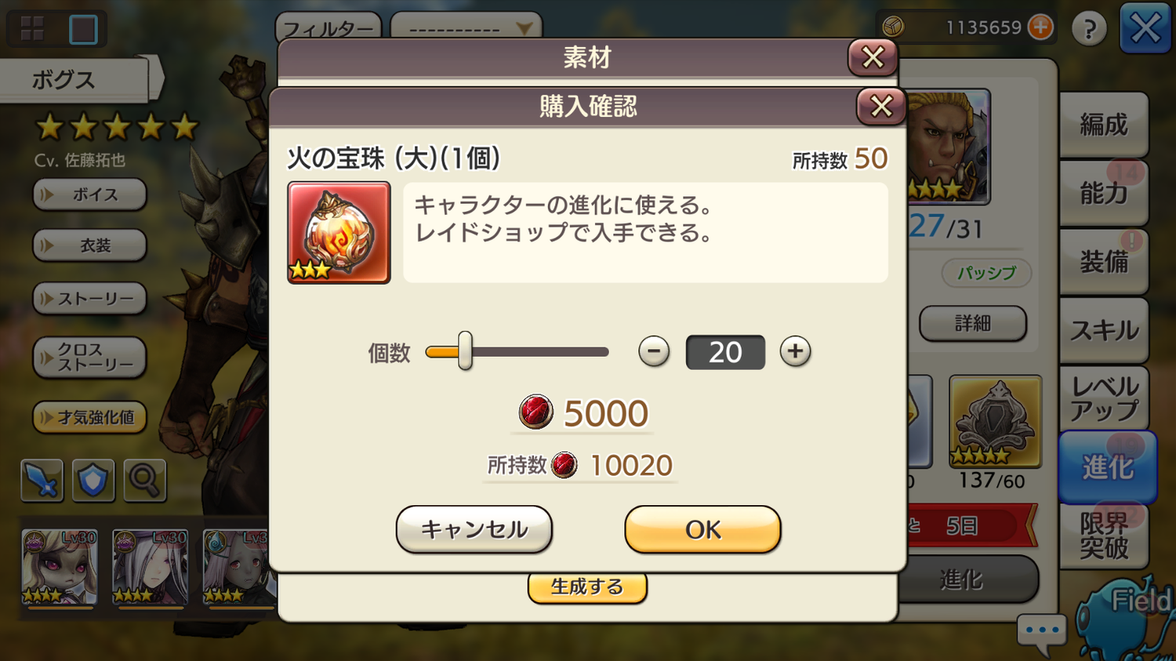
Task: Select the blue shield icon
Action: coord(93,480)
